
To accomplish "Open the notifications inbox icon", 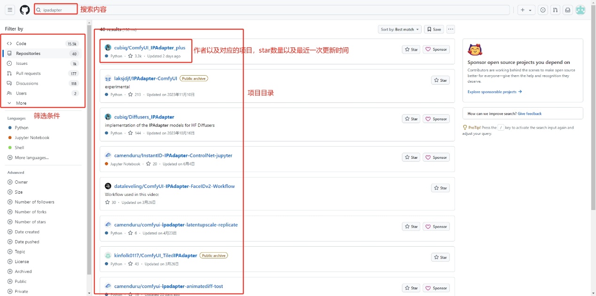I will click(568, 10).
